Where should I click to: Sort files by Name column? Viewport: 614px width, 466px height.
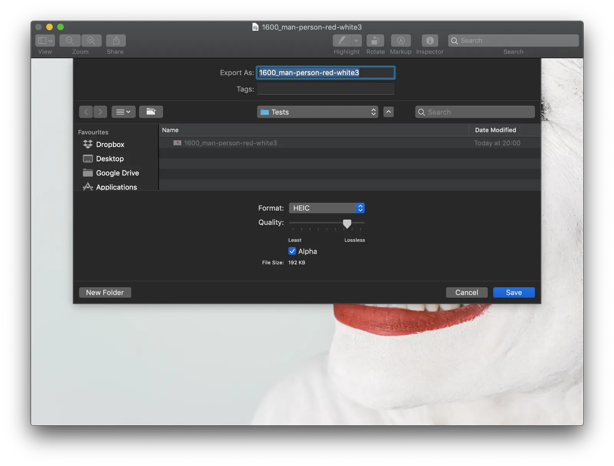314,130
